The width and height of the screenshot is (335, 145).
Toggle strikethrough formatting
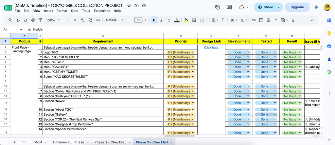(x=169, y=20)
